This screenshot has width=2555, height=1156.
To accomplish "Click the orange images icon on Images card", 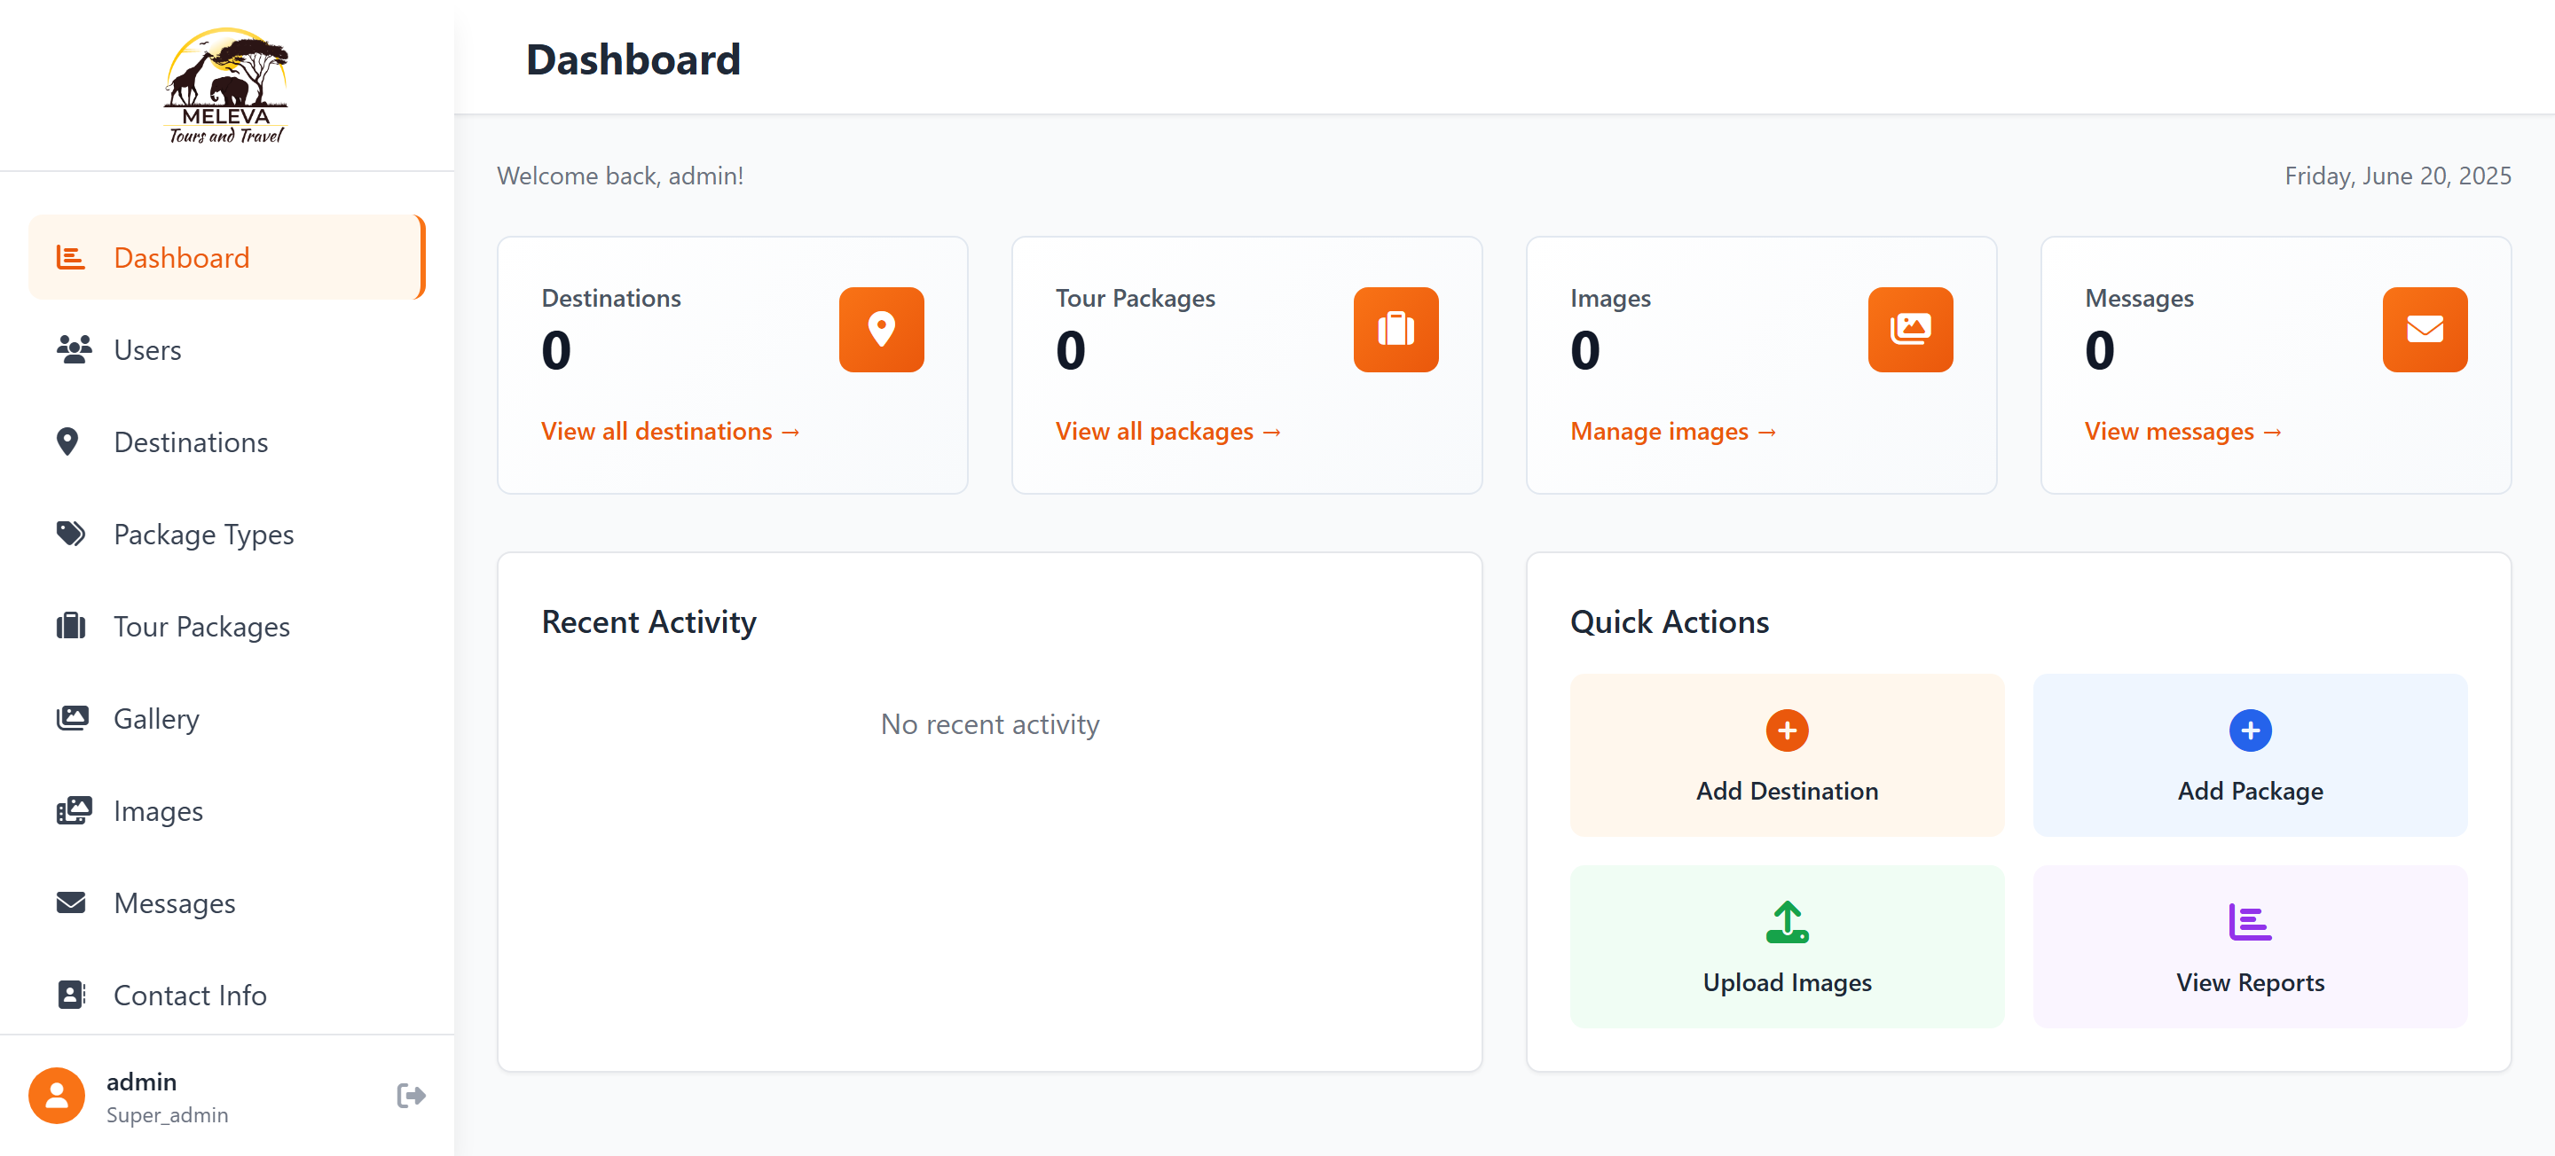I will pos(1910,330).
